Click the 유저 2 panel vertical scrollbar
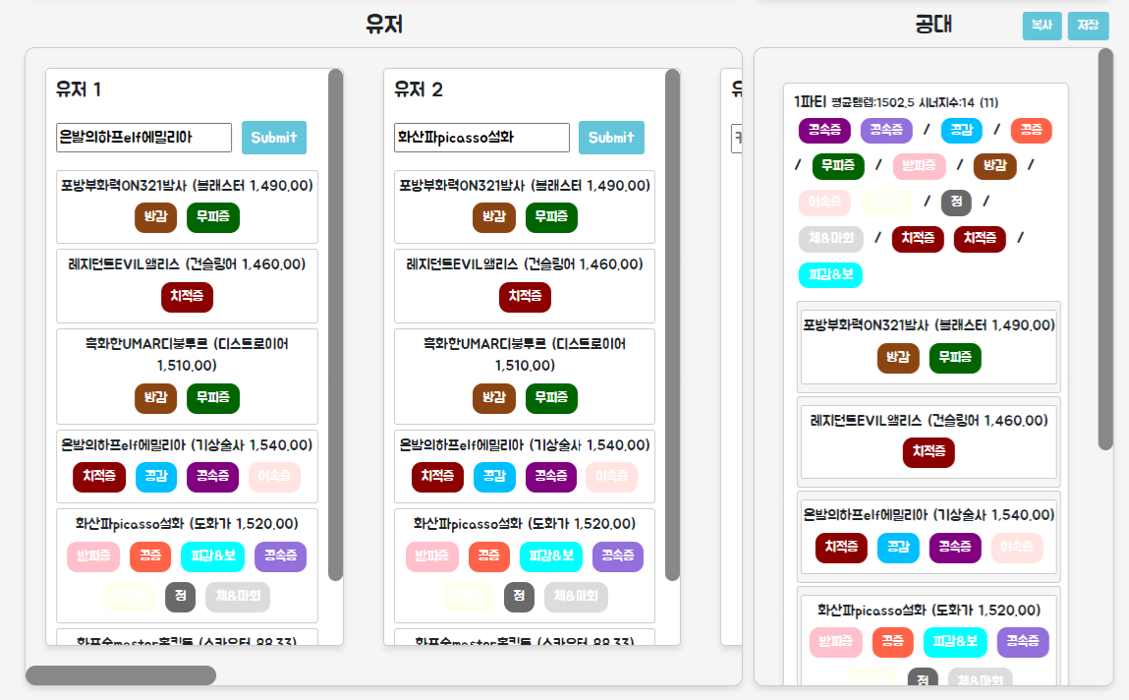 (x=672, y=324)
